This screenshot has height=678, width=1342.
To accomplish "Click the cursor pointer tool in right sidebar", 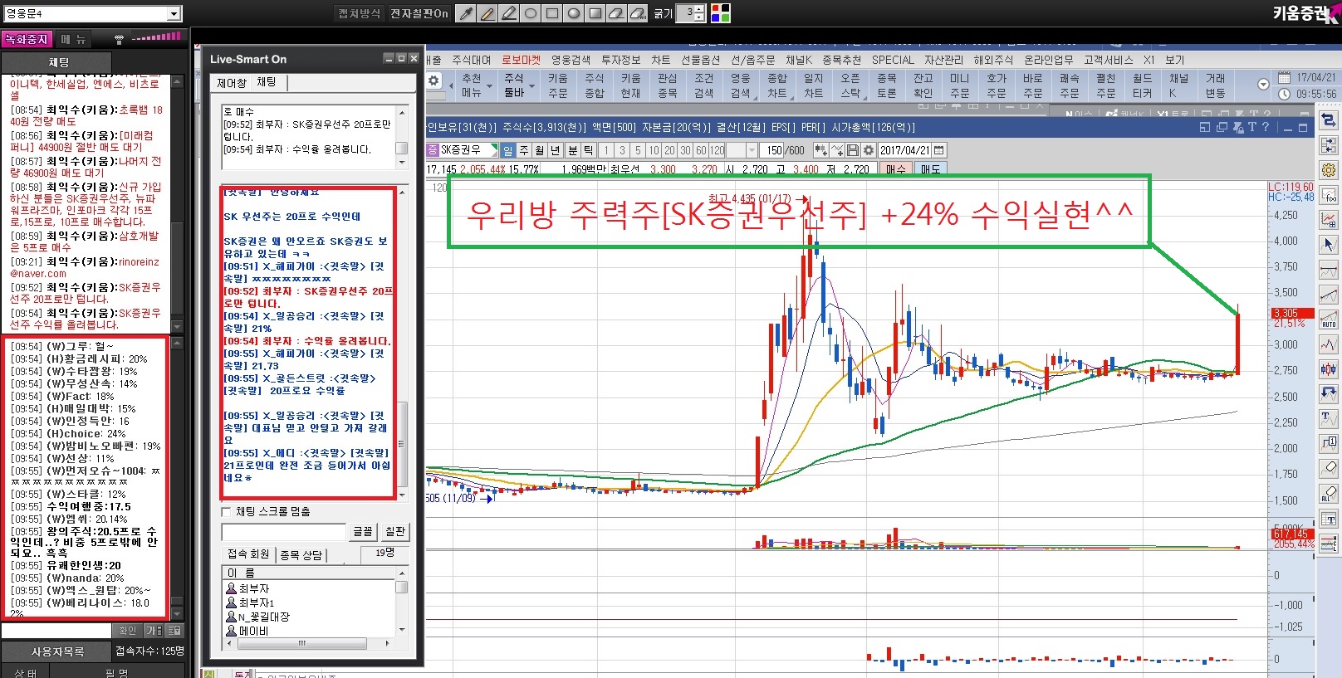I will 1329,245.
